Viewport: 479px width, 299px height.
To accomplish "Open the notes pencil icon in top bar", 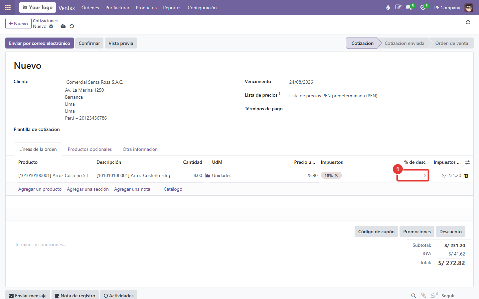I will (398, 7).
